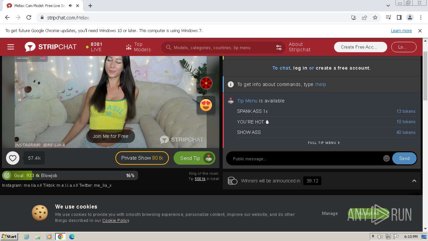Open Windows Explorer folder in taskbar
The width and height of the screenshot is (428, 241).
tap(38, 237)
